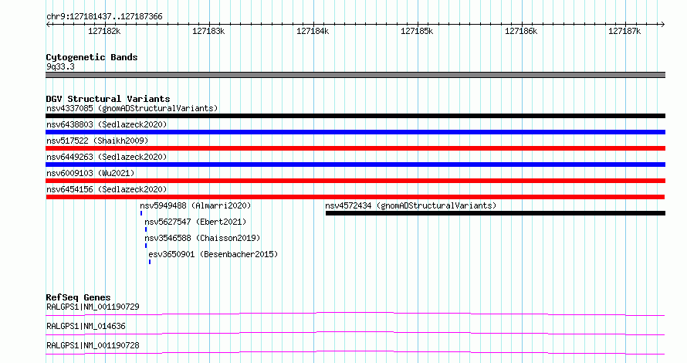The image size is (687, 363).
Task: Click the blue bar below nsv6449263
Action: (355, 165)
